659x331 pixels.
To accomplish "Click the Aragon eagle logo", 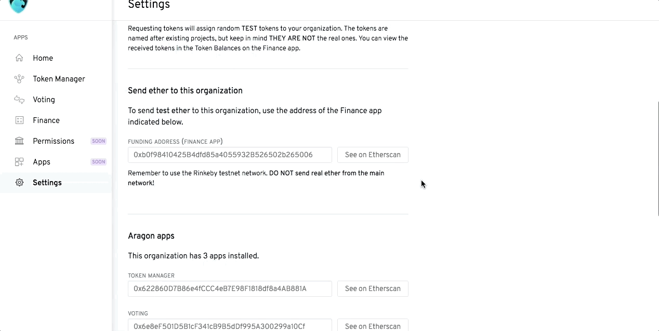I will [x=19, y=5].
